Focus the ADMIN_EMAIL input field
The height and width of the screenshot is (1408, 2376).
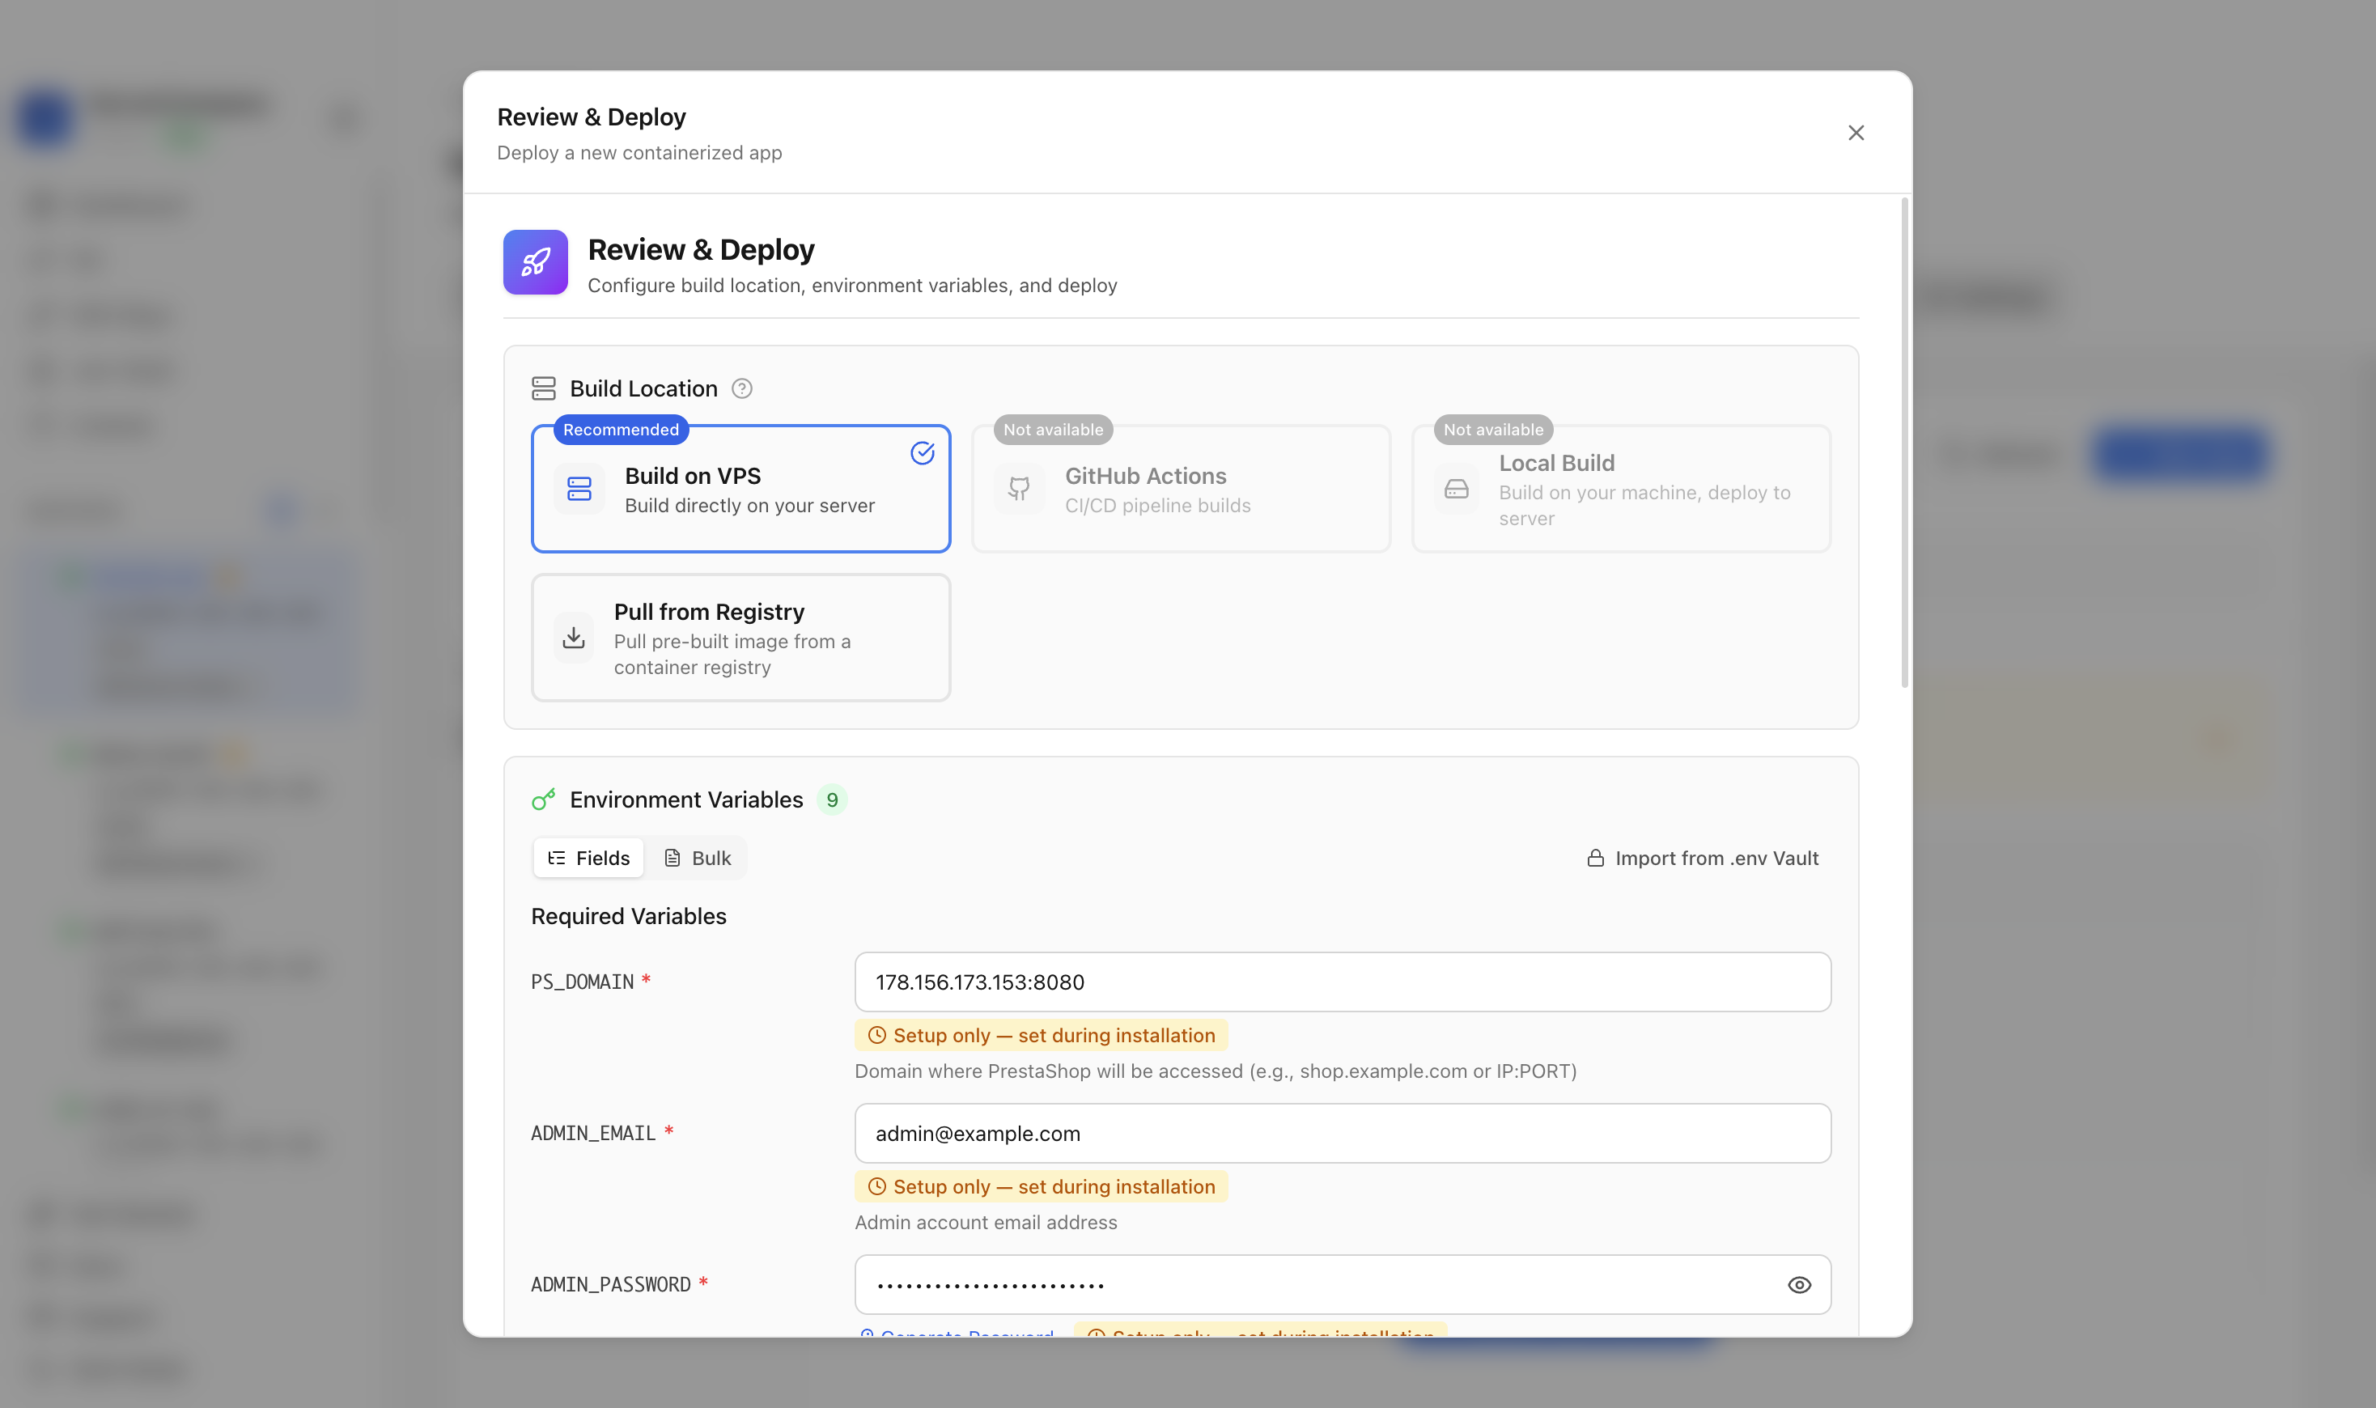(1343, 1133)
